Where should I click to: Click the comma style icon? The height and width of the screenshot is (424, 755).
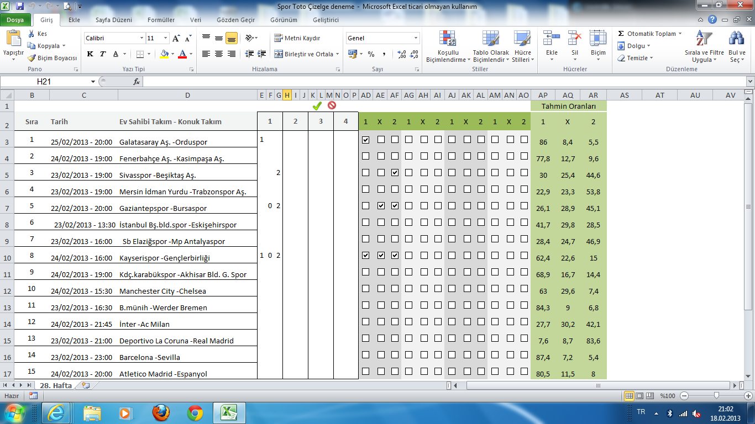pyautogui.click(x=384, y=54)
